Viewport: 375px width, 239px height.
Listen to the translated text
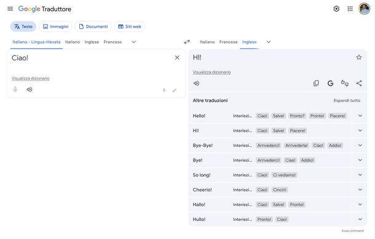tap(196, 83)
